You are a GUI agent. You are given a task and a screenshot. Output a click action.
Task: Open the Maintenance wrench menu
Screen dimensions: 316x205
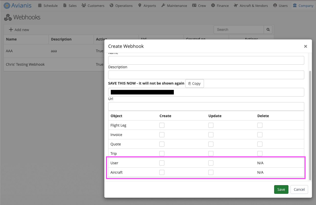pos(174,6)
